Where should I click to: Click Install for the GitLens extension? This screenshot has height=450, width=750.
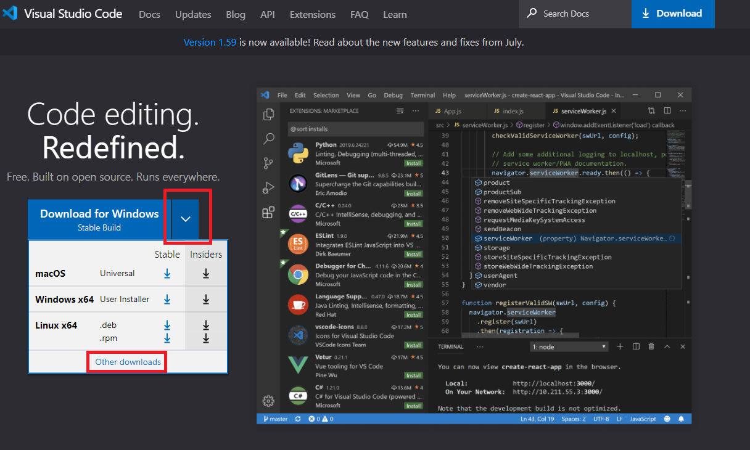pos(413,194)
